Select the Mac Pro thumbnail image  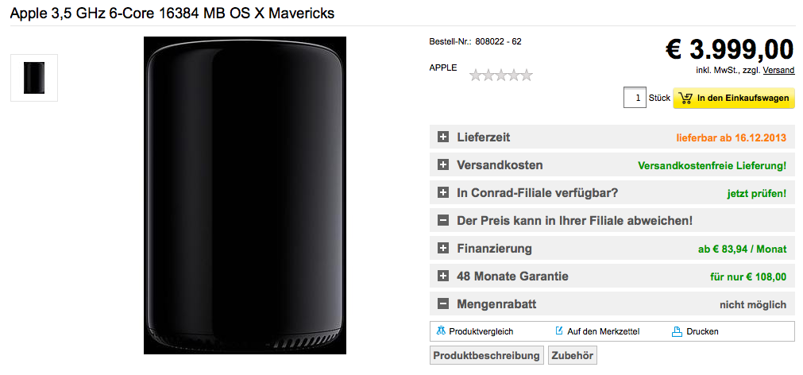click(x=34, y=78)
